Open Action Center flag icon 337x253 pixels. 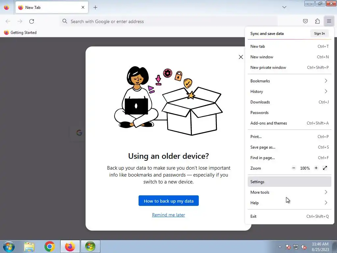pyautogui.click(x=288, y=247)
